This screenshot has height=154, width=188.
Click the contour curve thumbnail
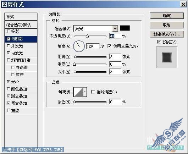click(78, 92)
